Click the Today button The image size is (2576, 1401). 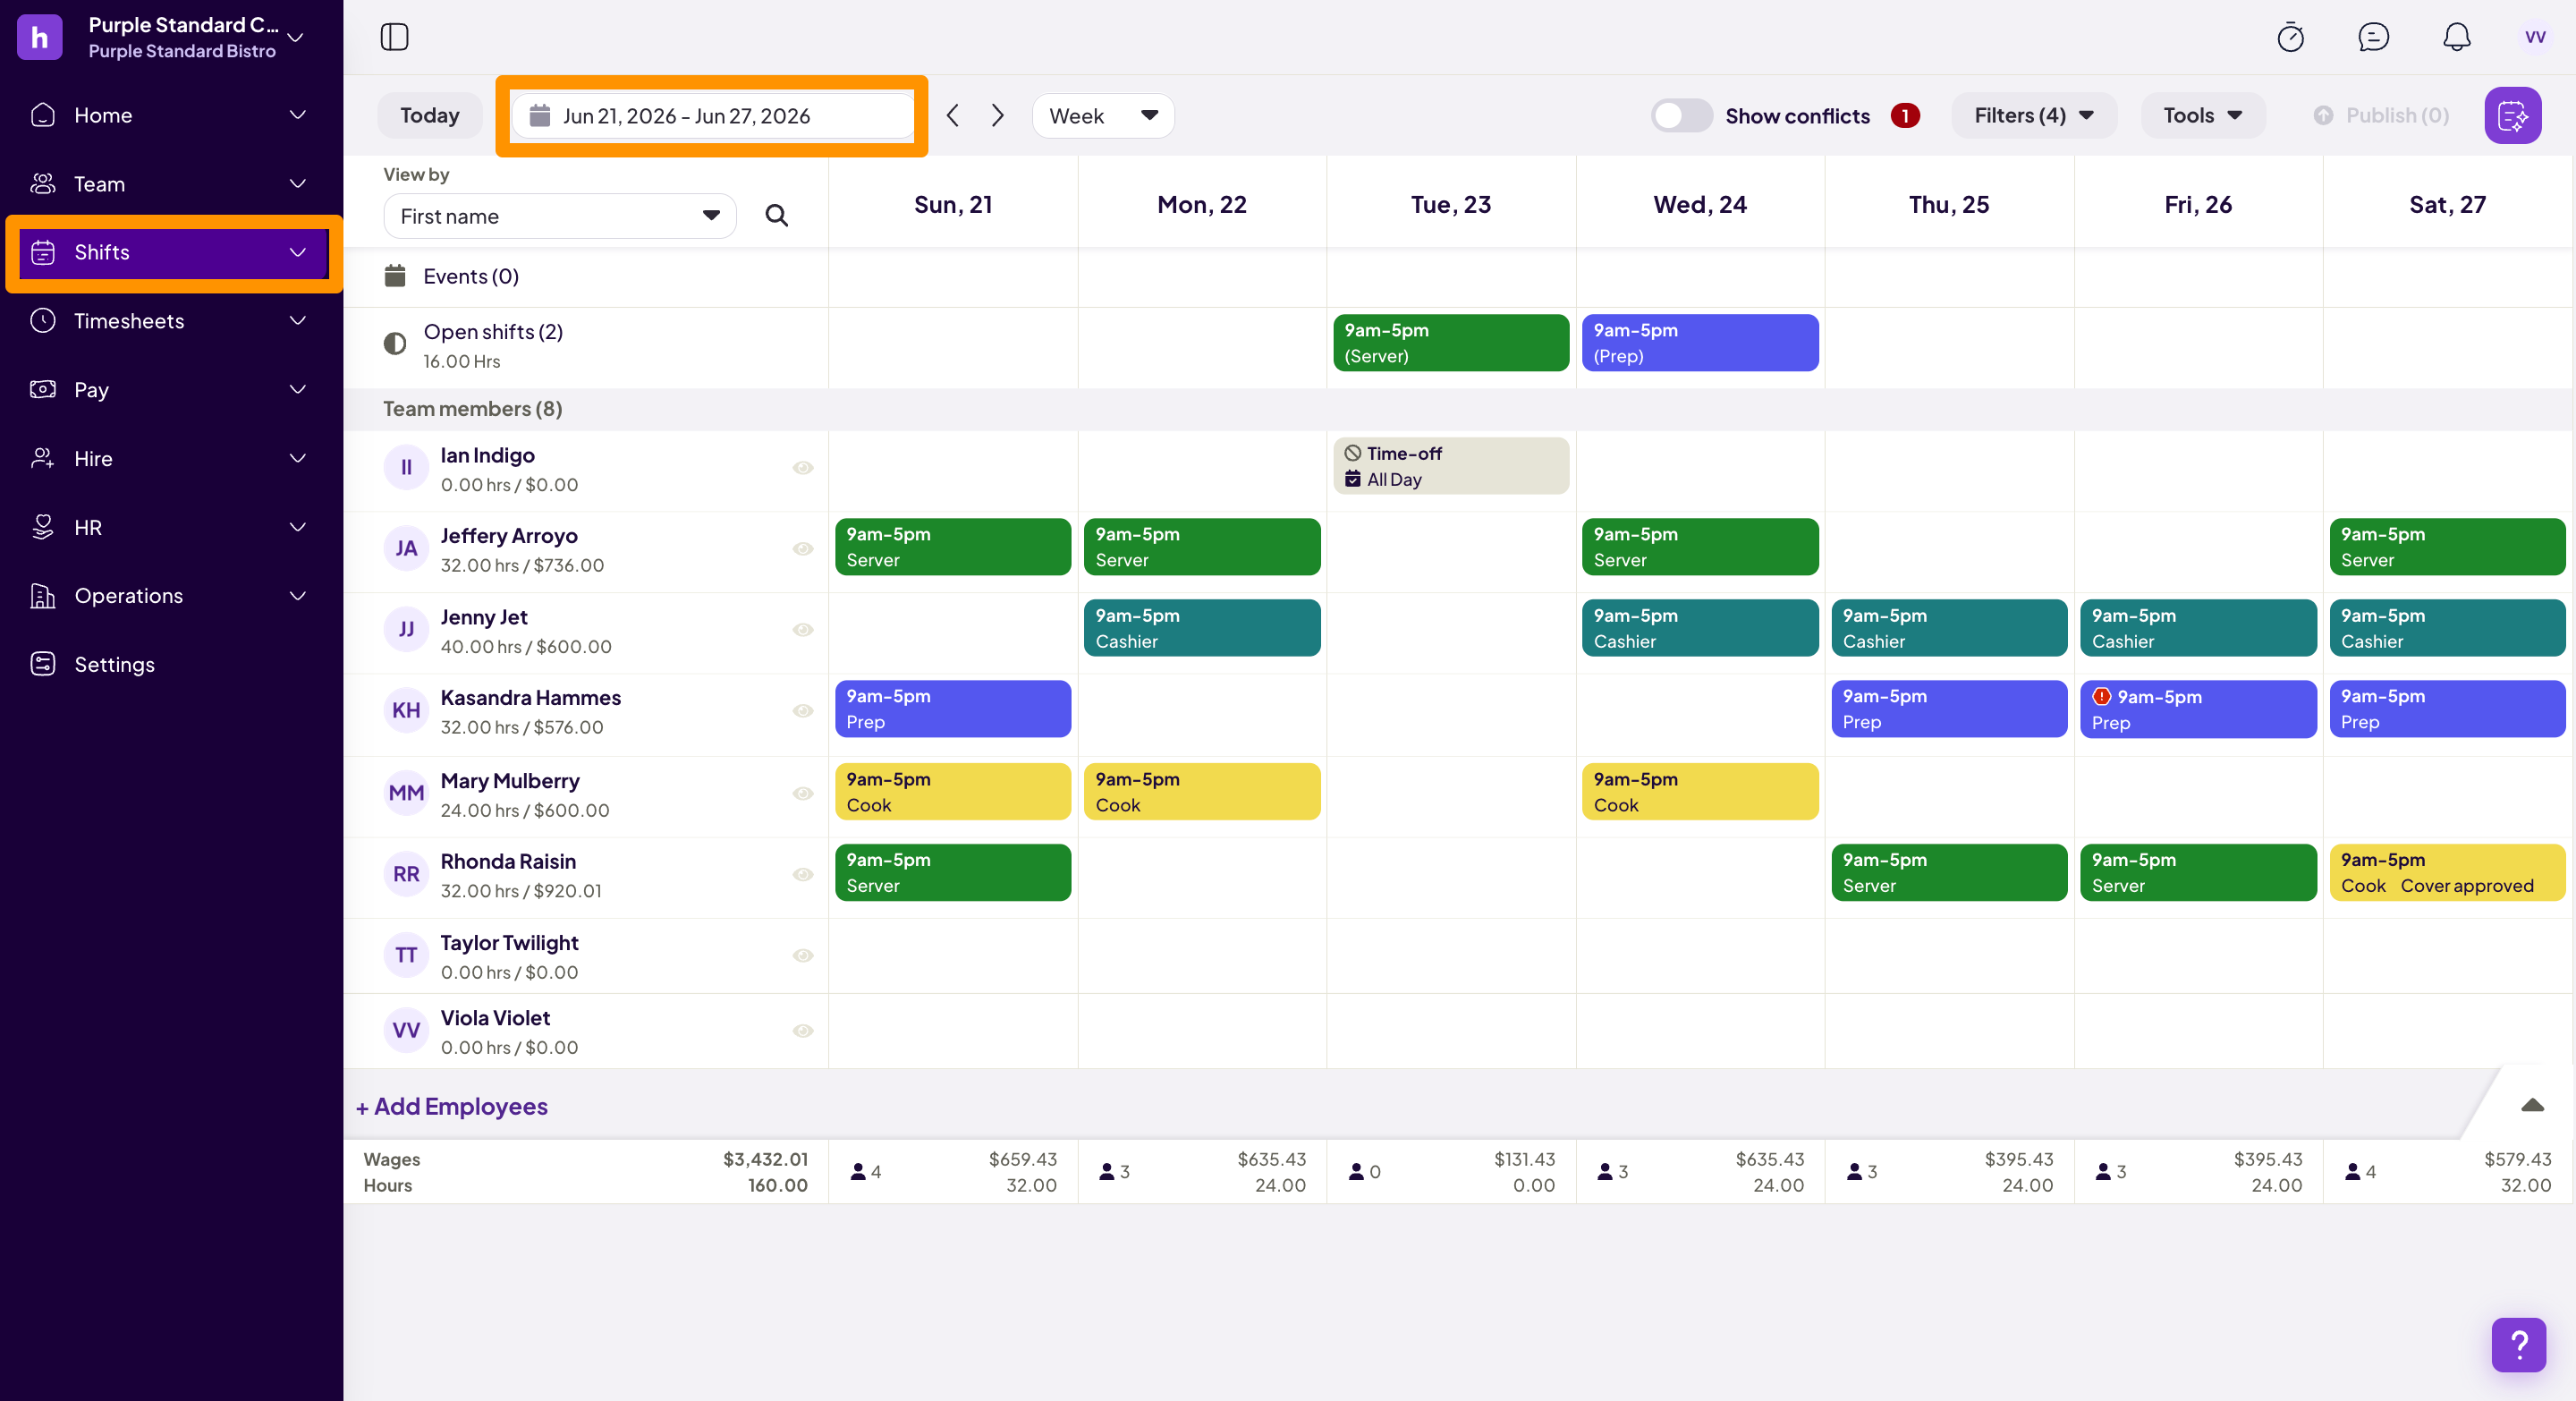429,116
